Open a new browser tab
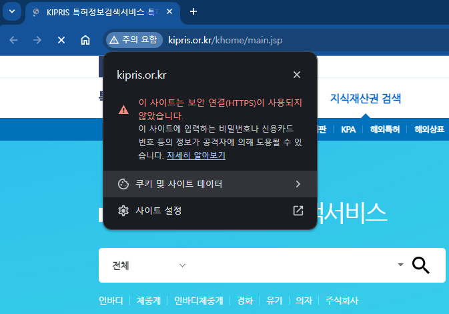This screenshot has width=449, height=314. [x=193, y=11]
